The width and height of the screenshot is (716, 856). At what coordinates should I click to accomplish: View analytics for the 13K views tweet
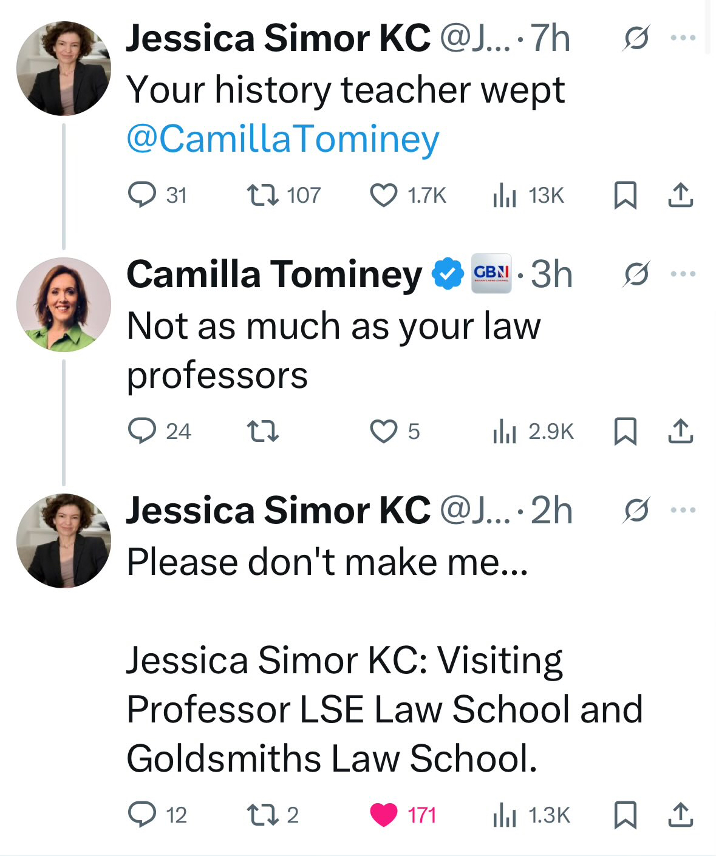pyautogui.click(x=505, y=195)
